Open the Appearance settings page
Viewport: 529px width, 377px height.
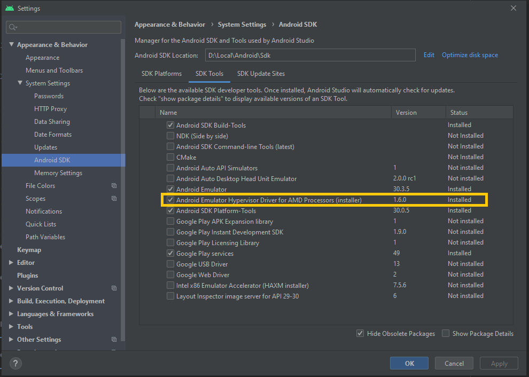click(x=43, y=58)
